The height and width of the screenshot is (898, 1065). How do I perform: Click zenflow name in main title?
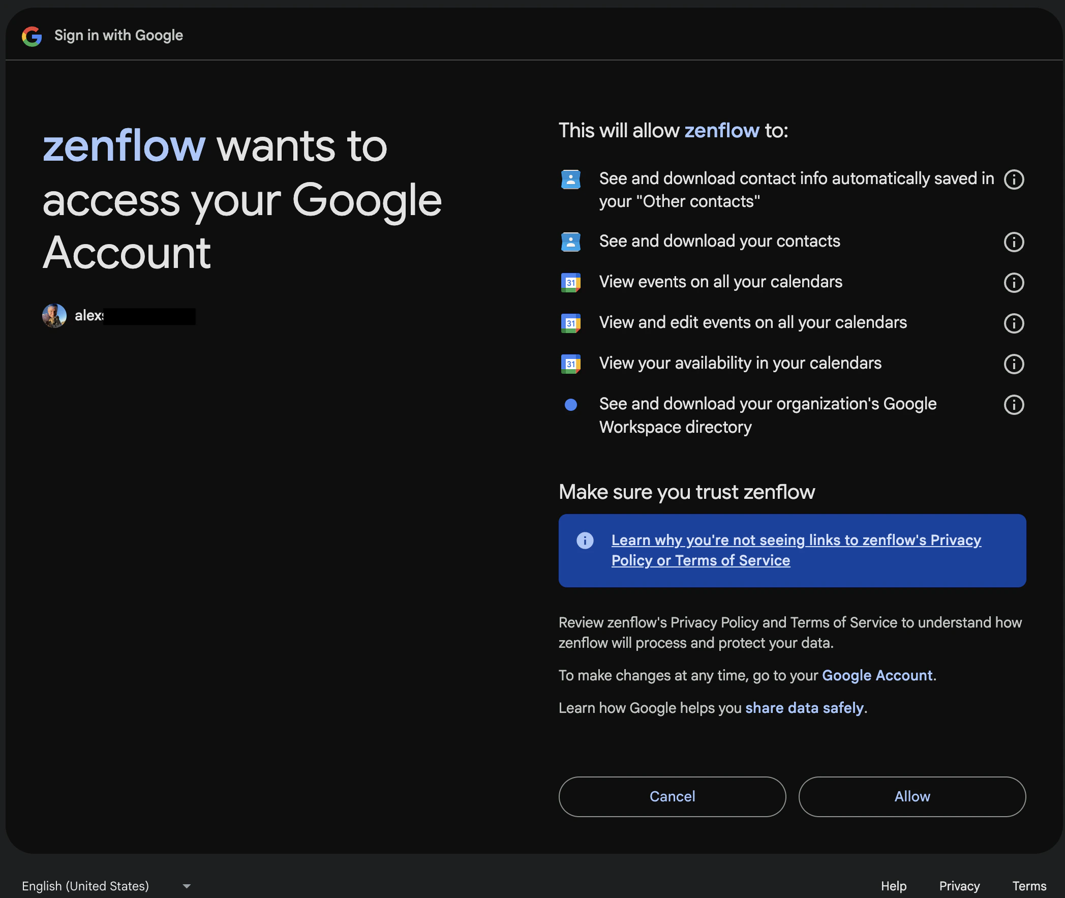[124, 146]
